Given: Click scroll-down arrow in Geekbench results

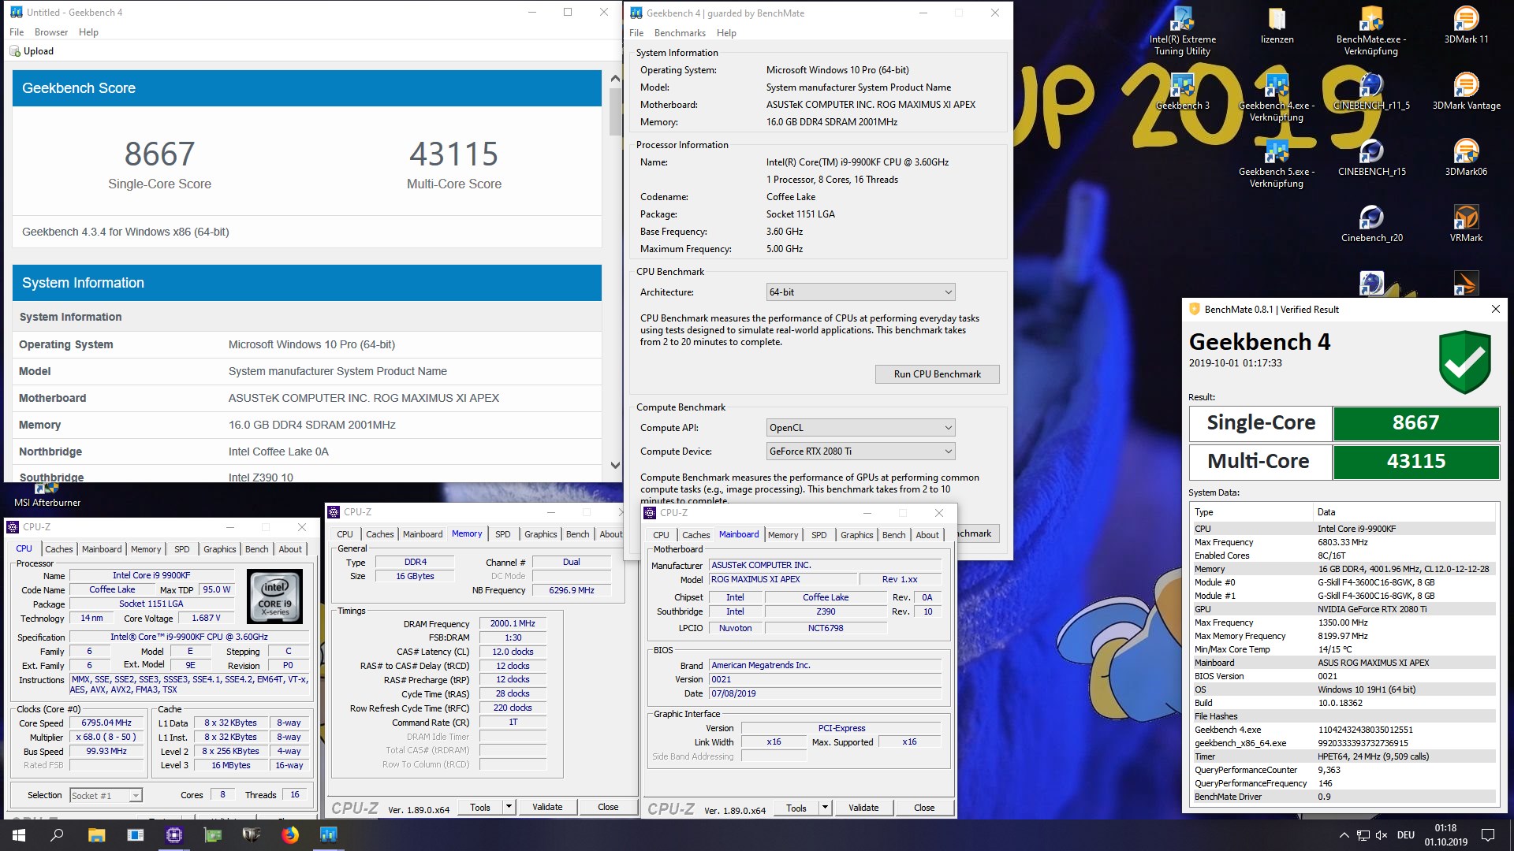Looking at the screenshot, I should (x=615, y=465).
